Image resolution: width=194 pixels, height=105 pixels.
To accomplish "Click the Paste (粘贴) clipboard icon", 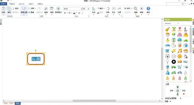I will click(3, 9).
